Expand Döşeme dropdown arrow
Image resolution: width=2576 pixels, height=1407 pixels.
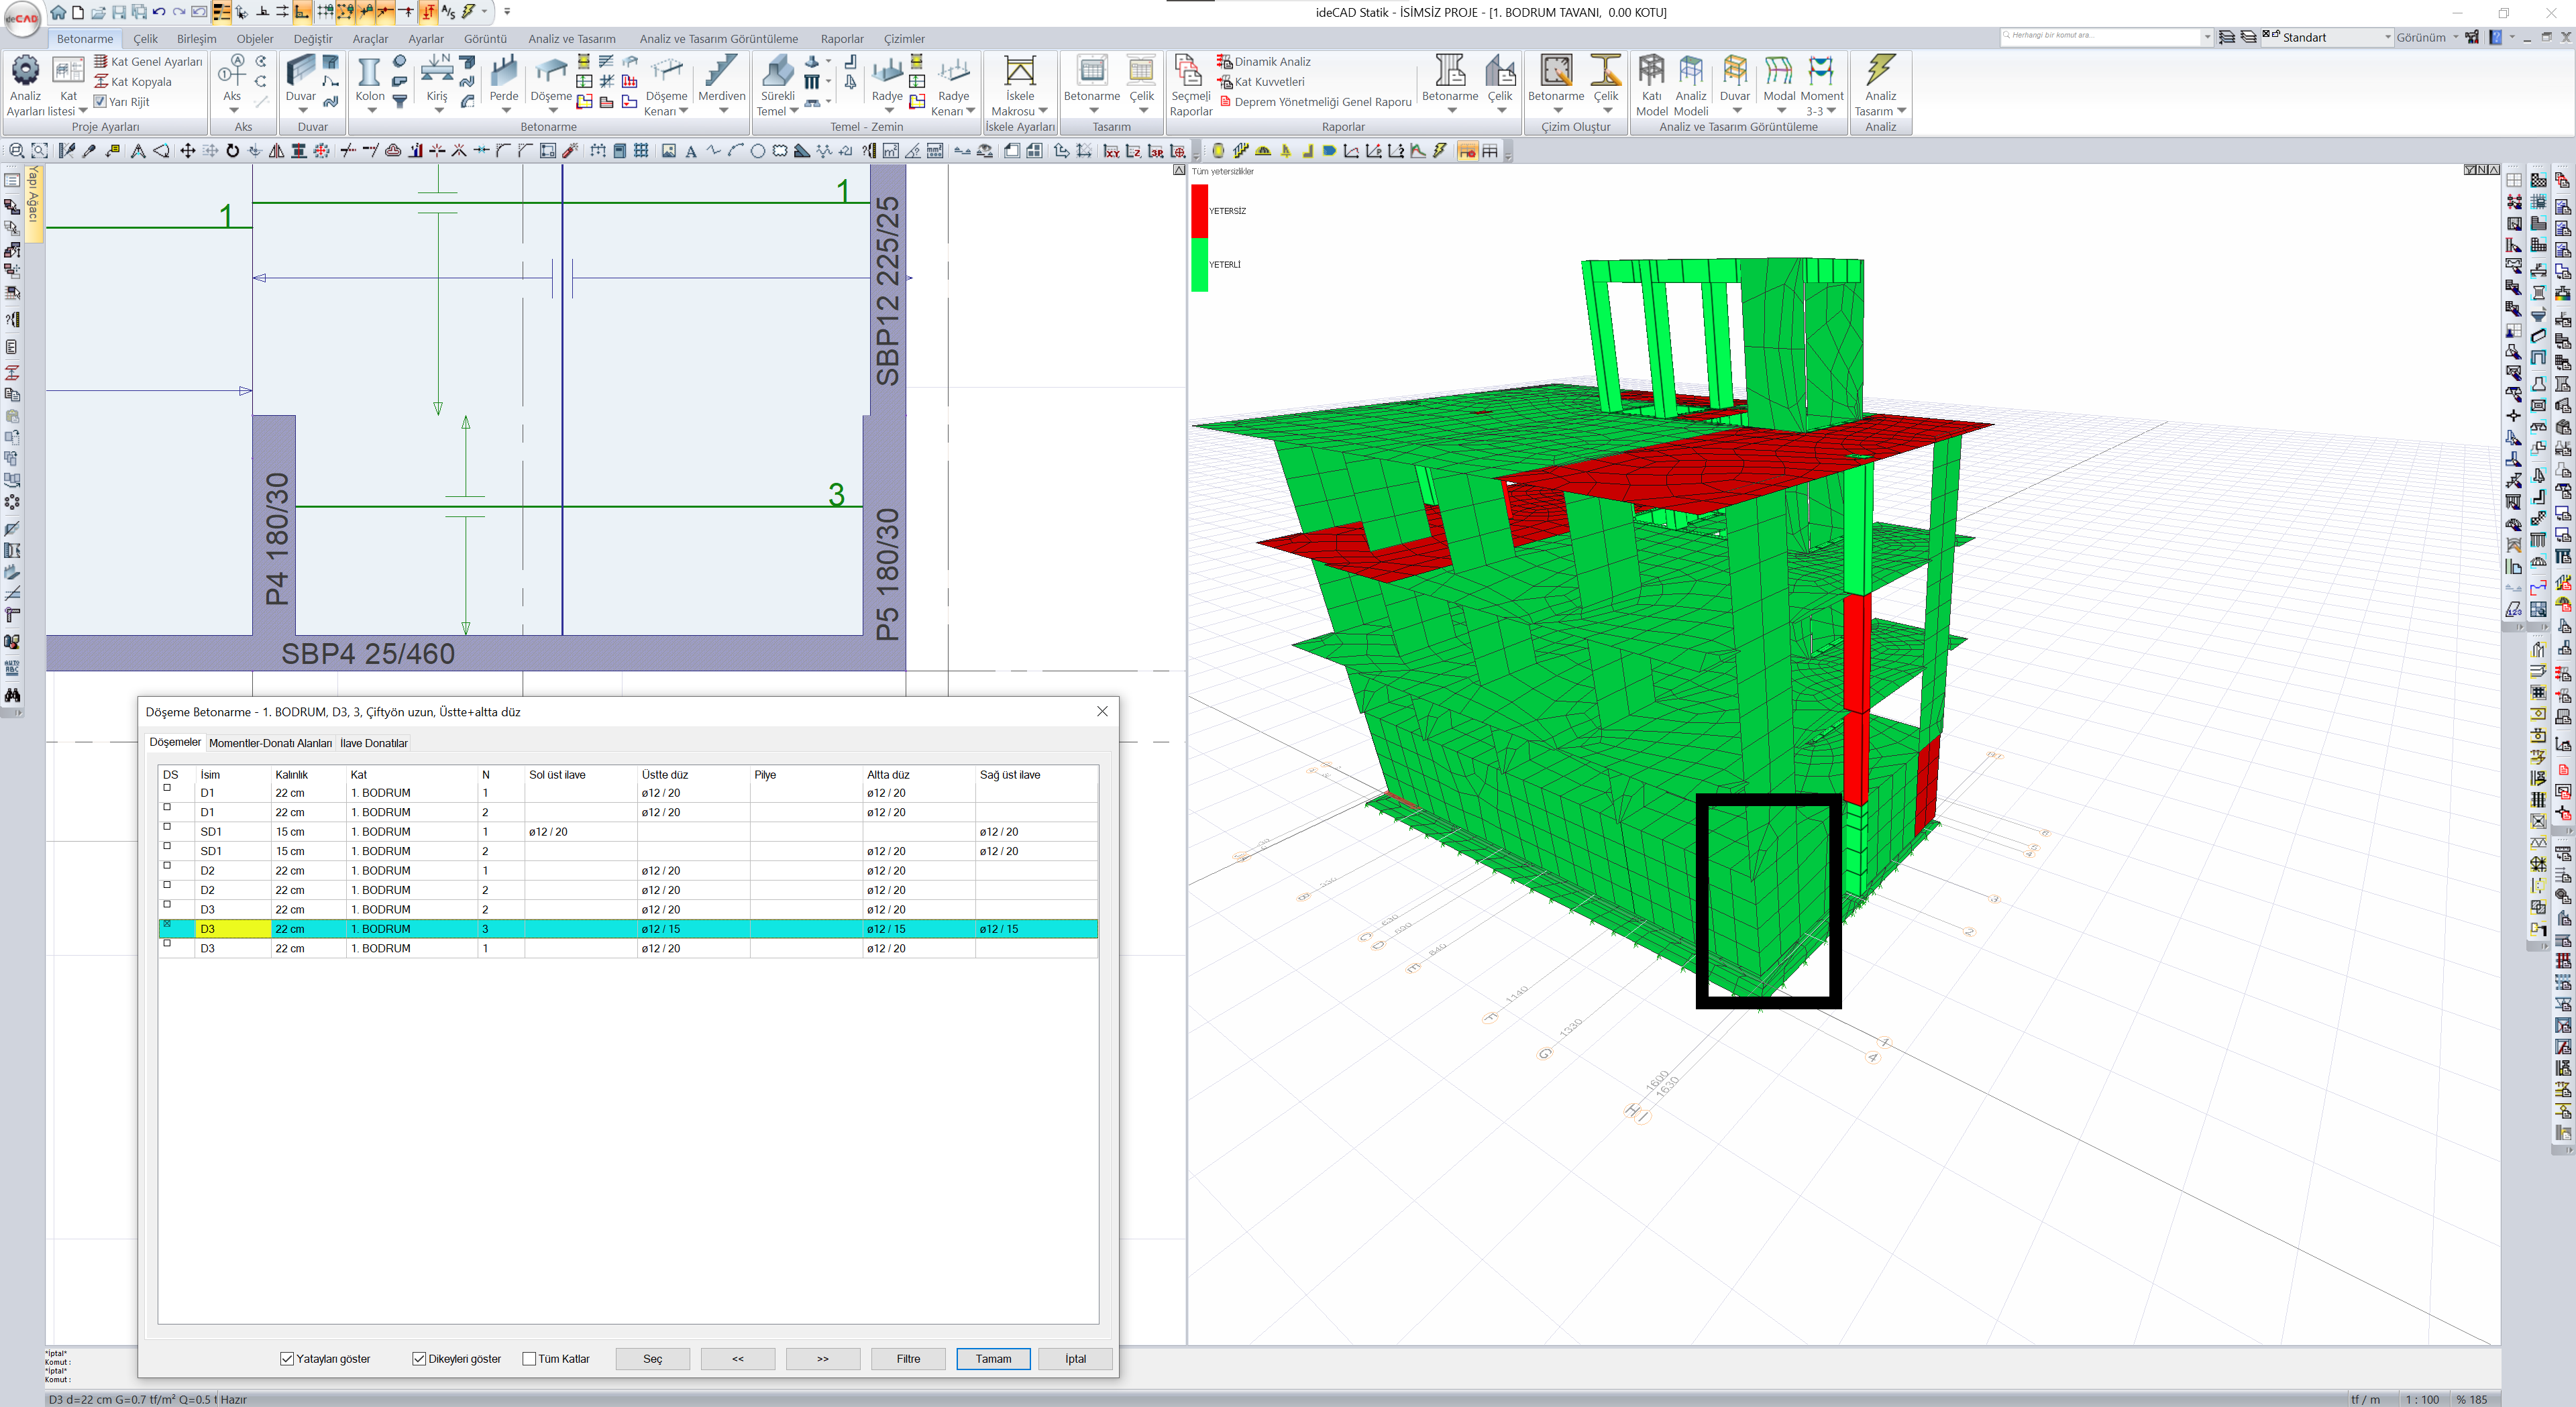point(552,111)
